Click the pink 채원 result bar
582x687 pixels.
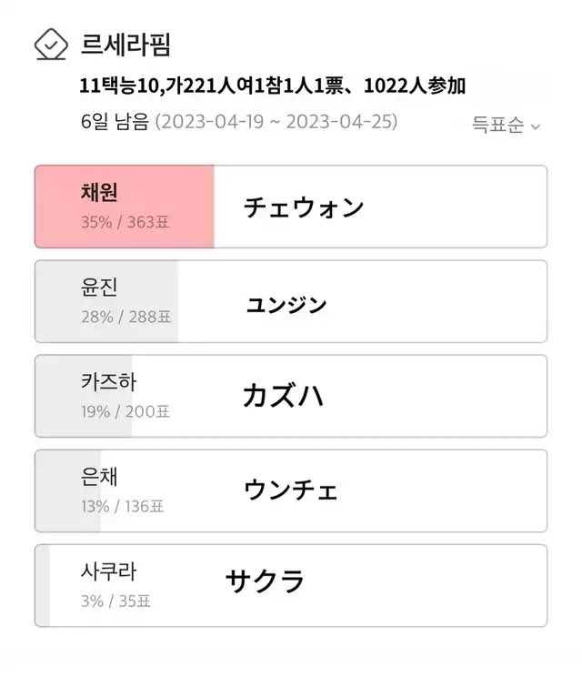coord(125,207)
